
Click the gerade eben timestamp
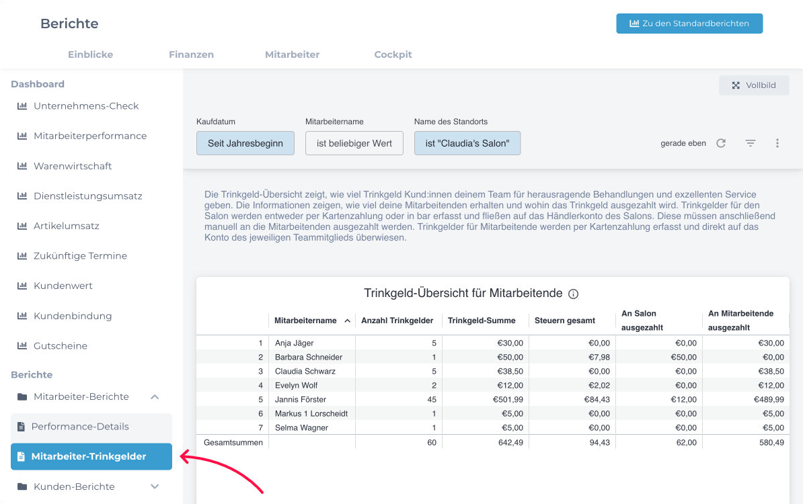click(683, 143)
